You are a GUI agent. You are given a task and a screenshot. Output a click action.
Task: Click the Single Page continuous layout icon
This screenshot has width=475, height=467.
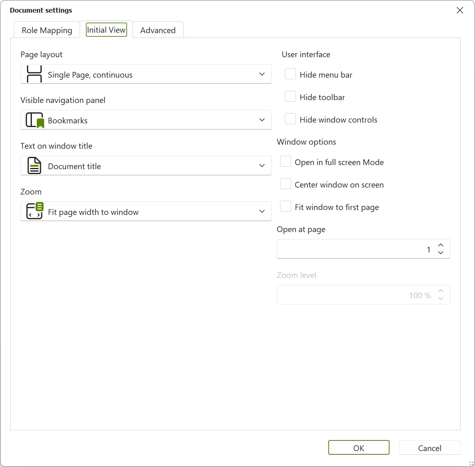click(x=34, y=74)
